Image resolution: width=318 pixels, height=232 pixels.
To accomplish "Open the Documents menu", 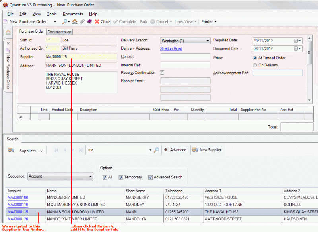I will pos(73,14).
